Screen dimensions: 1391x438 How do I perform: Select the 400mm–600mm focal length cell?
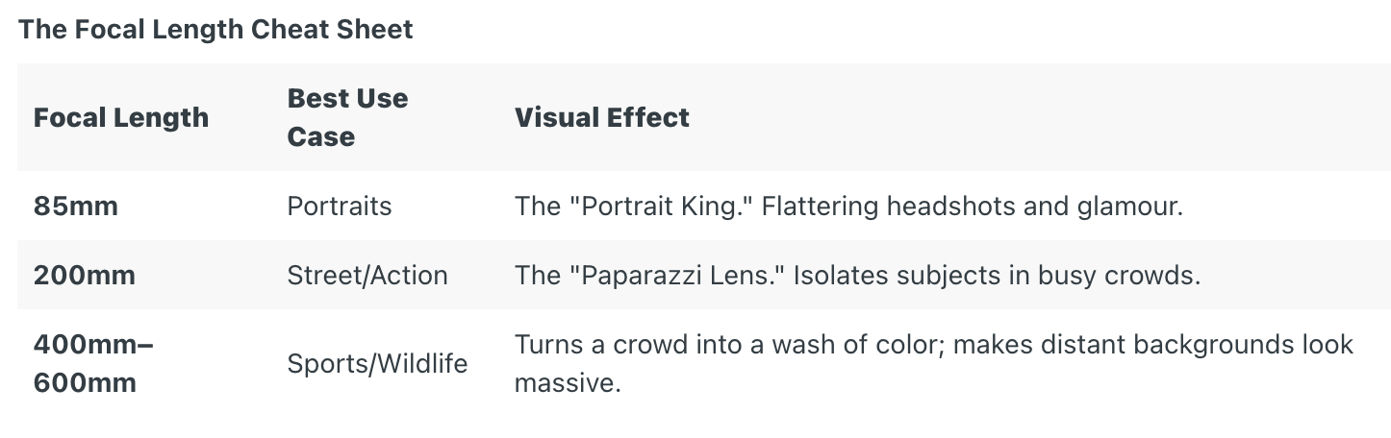pos(93,364)
